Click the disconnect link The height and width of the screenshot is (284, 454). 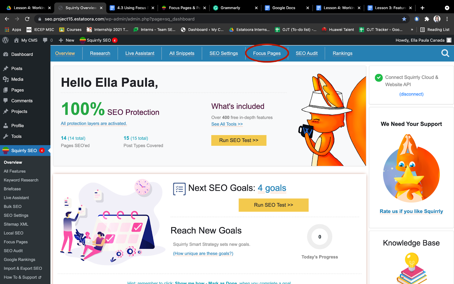coord(411,94)
